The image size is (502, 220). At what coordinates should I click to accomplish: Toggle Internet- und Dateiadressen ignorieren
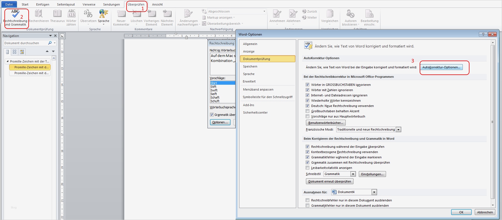coord(307,95)
